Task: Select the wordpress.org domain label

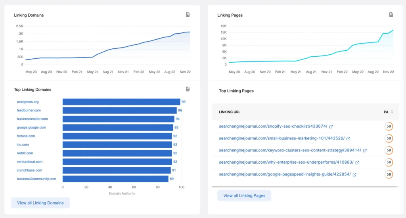Action: [28, 102]
